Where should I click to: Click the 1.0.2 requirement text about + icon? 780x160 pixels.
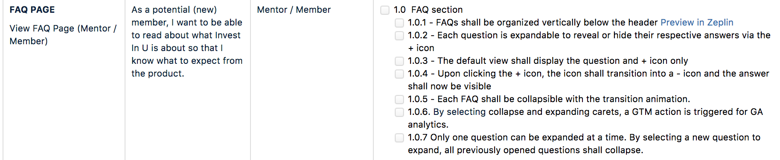pos(589,42)
